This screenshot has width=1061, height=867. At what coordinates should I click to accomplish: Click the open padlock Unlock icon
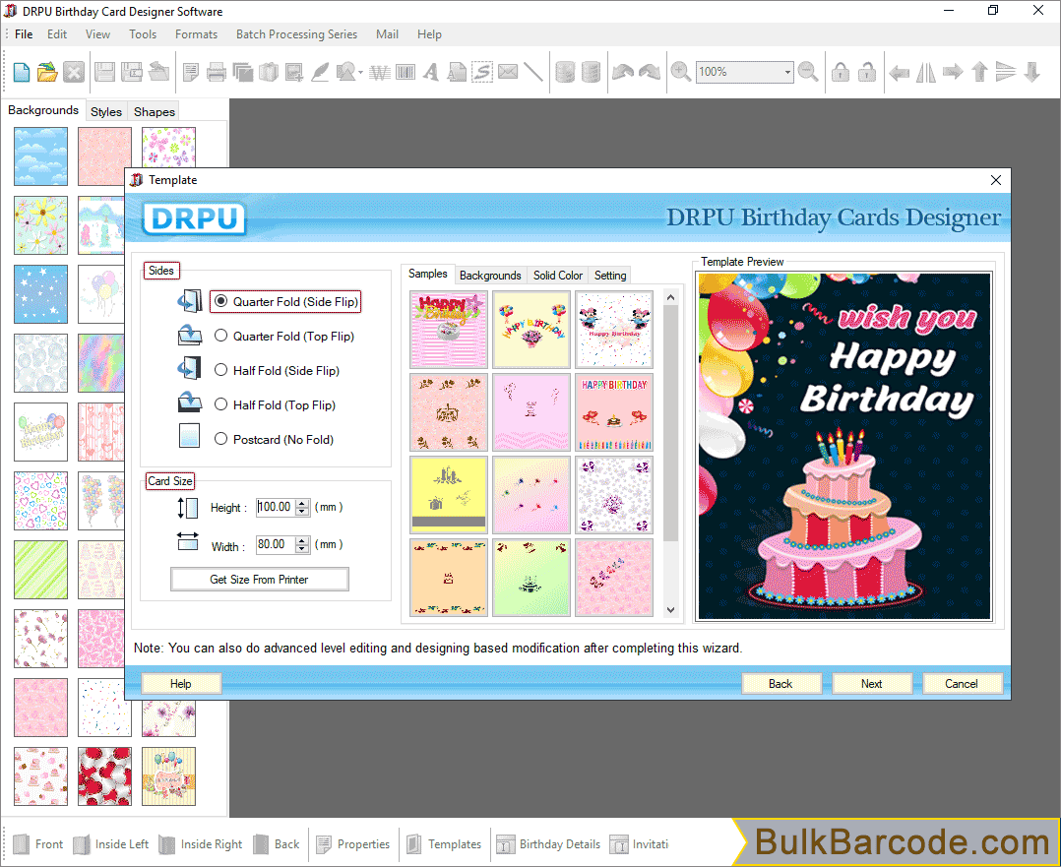tap(867, 72)
